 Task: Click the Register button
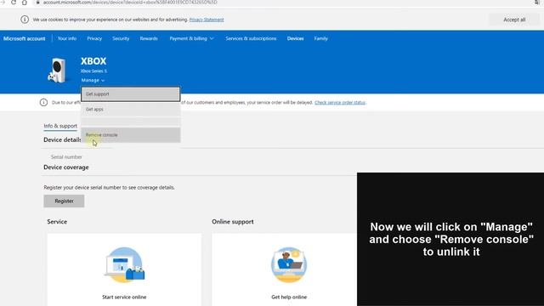coord(64,201)
